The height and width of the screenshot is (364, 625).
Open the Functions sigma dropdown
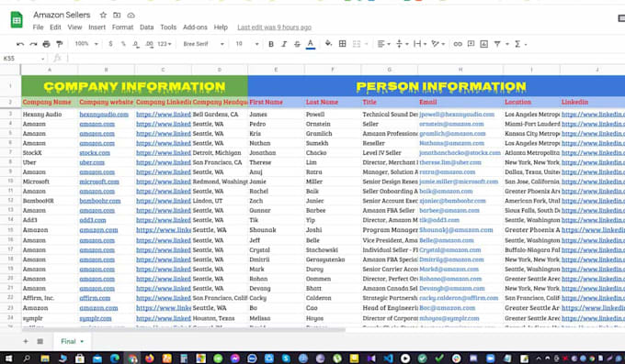[x=520, y=44]
